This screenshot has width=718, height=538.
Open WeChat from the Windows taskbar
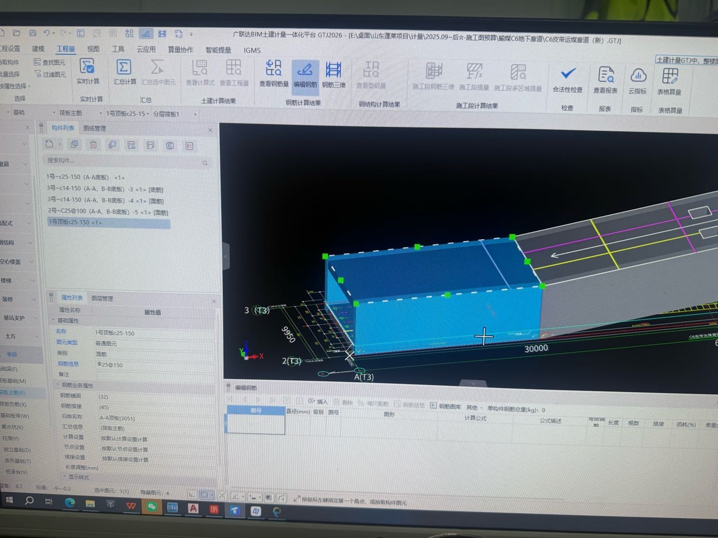pyautogui.click(x=152, y=506)
